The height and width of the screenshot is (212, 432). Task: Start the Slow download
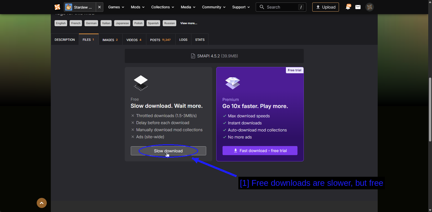168,151
